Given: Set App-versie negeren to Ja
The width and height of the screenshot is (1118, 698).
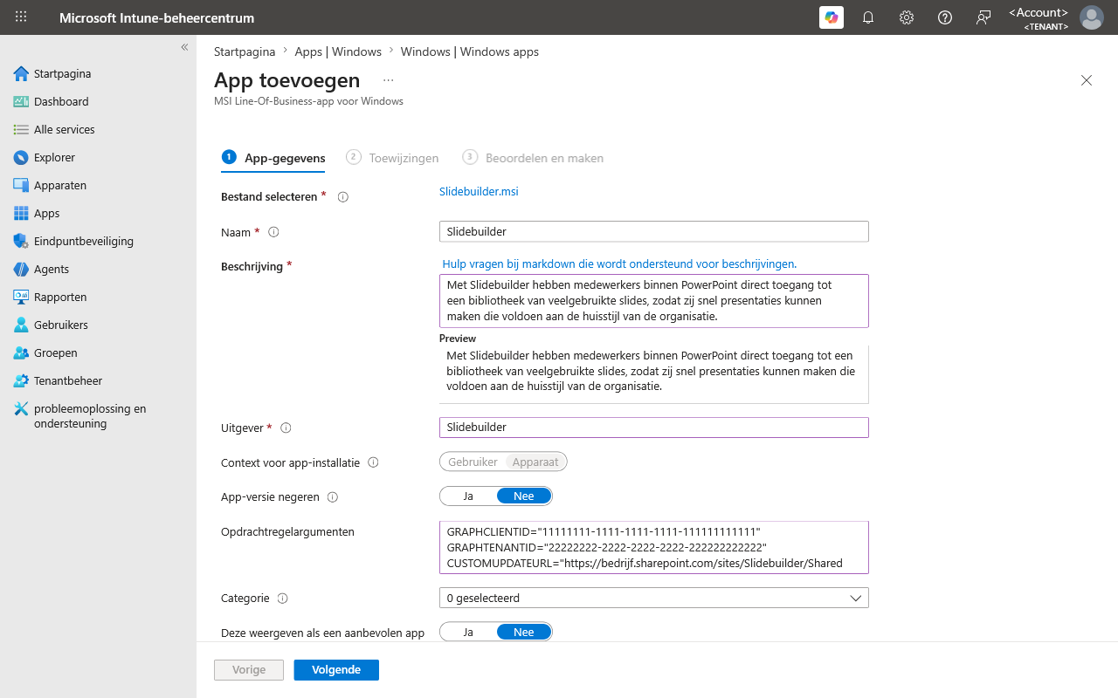Looking at the screenshot, I should (x=468, y=496).
